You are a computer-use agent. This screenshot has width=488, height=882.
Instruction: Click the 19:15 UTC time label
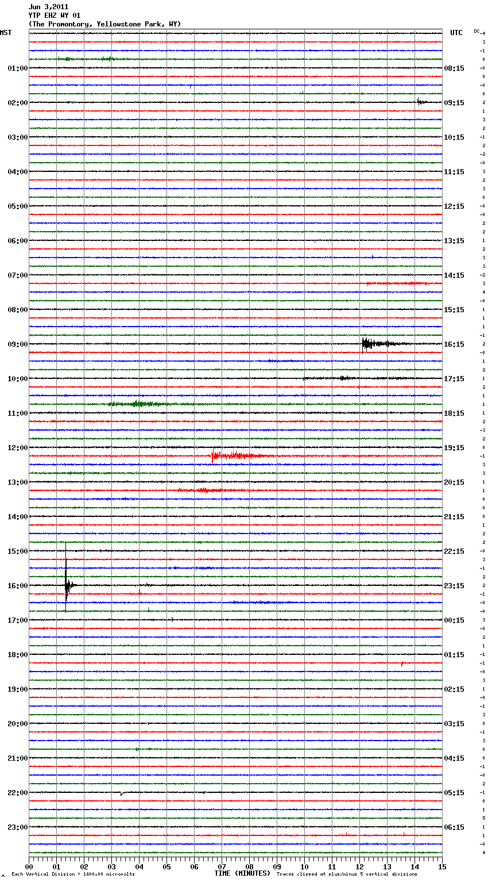(x=454, y=448)
